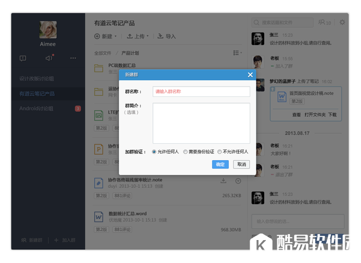Click 张三's avatar at bottom 15:23 message
361x263 pixels.
click(258, 198)
